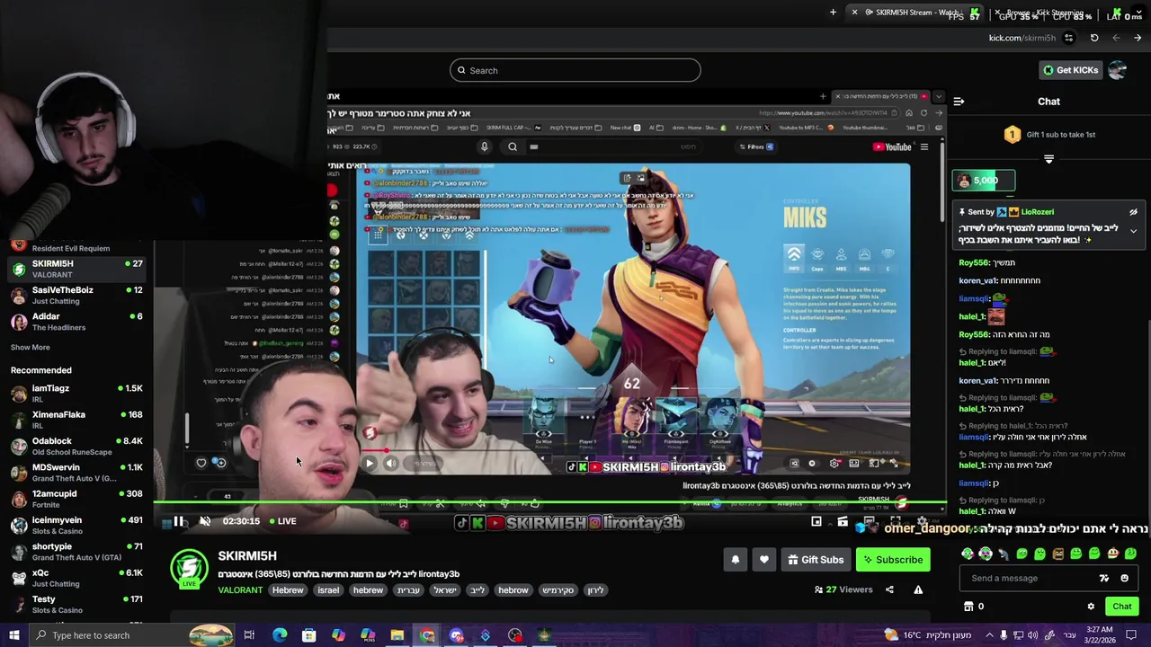Open File Explorer from the taskbar
Image resolution: width=1151 pixels, height=647 pixels.
(x=397, y=635)
